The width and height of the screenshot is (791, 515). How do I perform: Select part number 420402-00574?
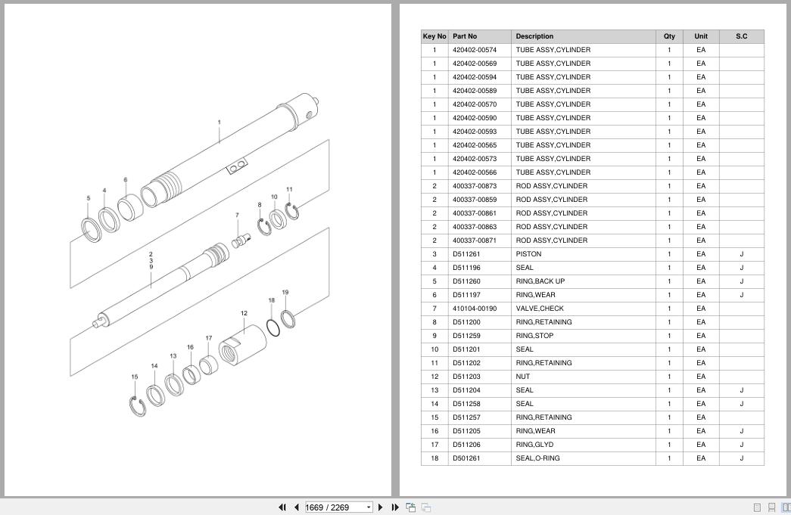474,50
